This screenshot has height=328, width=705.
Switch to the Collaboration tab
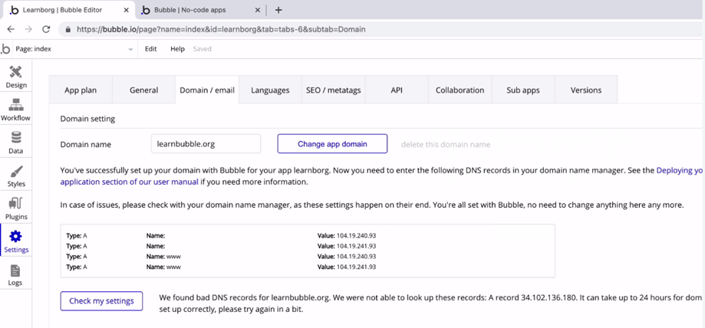[460, 90]
